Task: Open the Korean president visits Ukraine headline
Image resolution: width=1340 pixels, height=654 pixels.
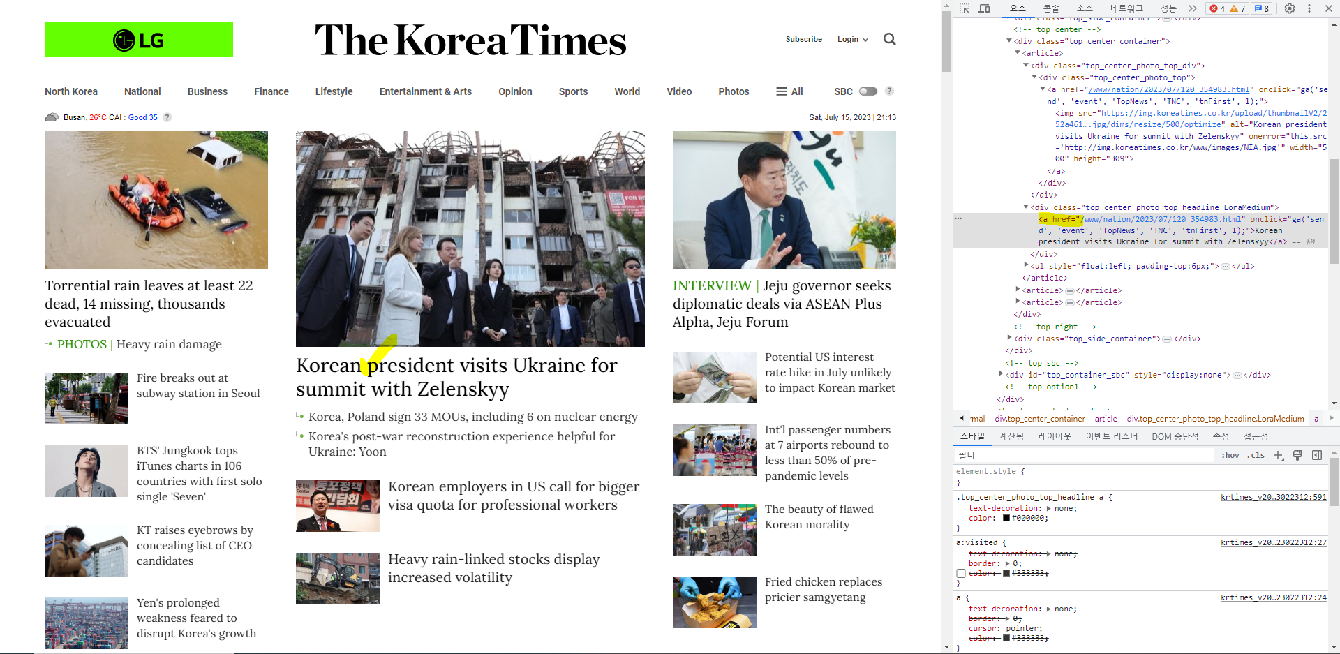Action: 456,377
